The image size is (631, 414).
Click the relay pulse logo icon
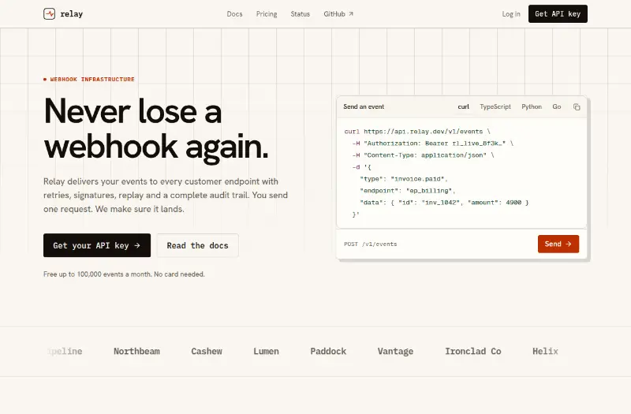pos(49,13)
